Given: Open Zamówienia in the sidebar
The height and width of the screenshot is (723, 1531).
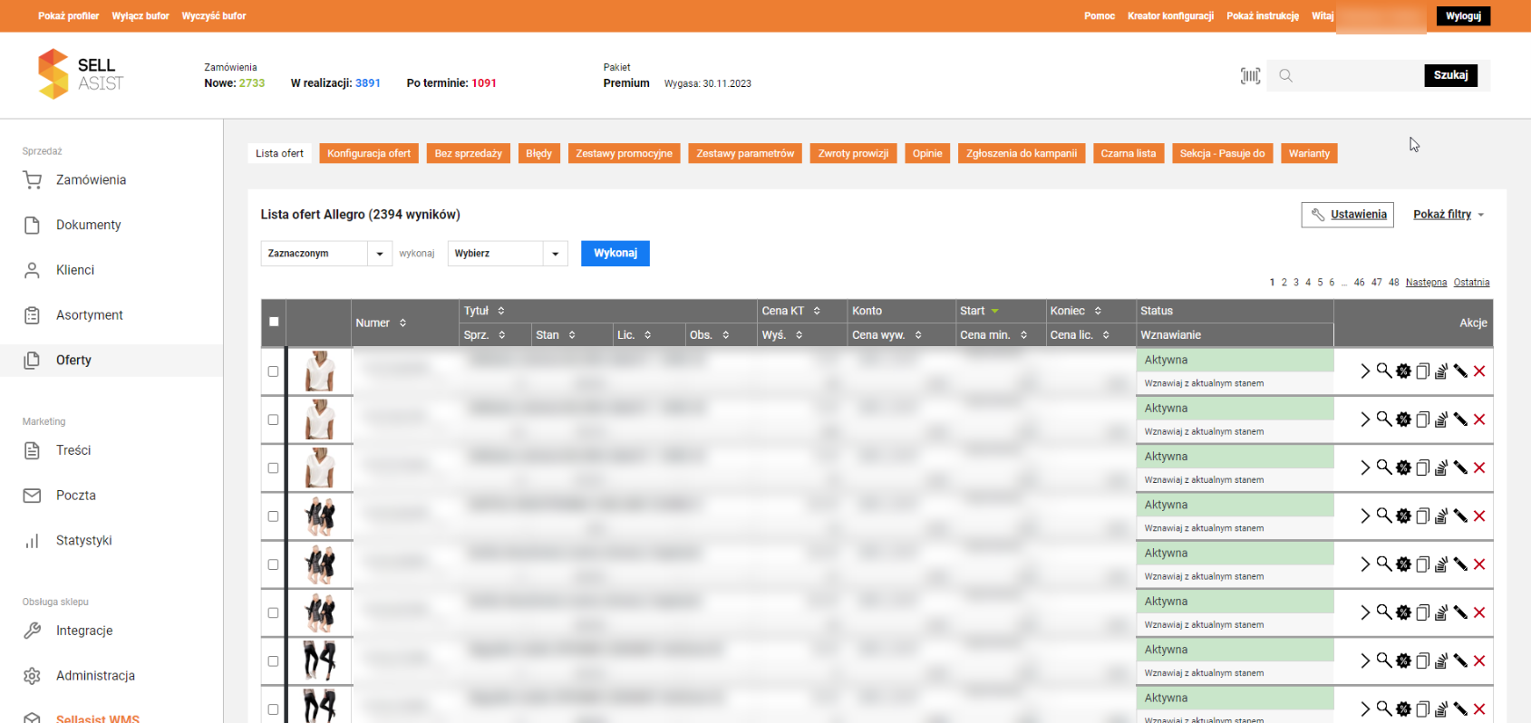Looking at the screenshot, I should [91, 180].
